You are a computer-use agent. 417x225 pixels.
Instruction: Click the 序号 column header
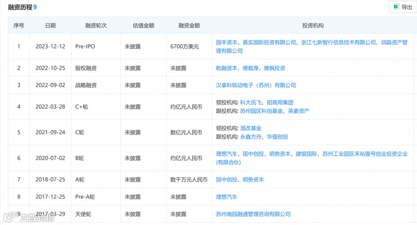coord(19,25)
